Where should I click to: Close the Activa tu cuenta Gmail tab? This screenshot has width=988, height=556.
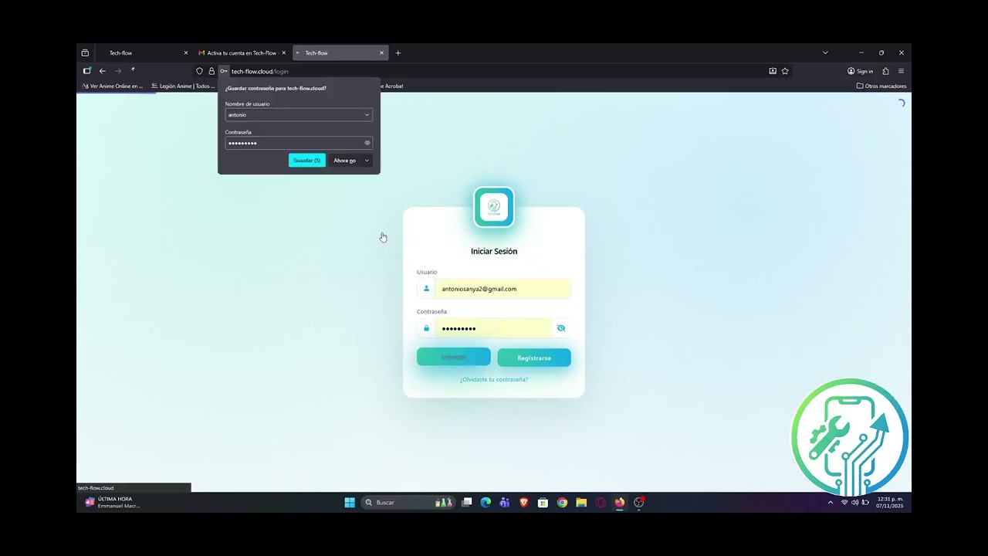283,53
